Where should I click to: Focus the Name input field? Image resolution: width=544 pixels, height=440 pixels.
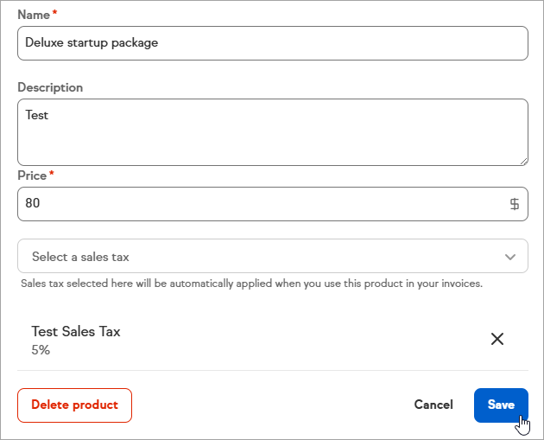point(272,43)
